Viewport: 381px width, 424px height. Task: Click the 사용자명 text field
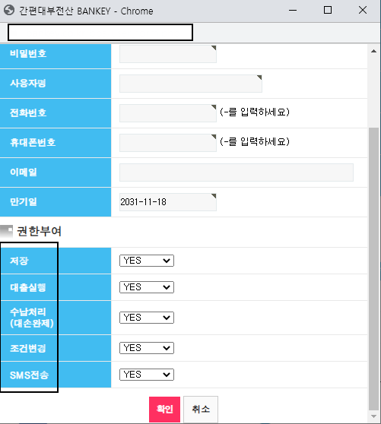(x=191, y=84)
